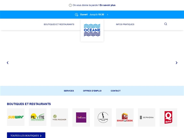
Task: Follow the En savoir plus link
Action: [x=108, y=5]
